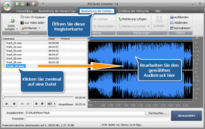Toggle the speaker volume button
205x129 pixels.
tap(50, 104)
